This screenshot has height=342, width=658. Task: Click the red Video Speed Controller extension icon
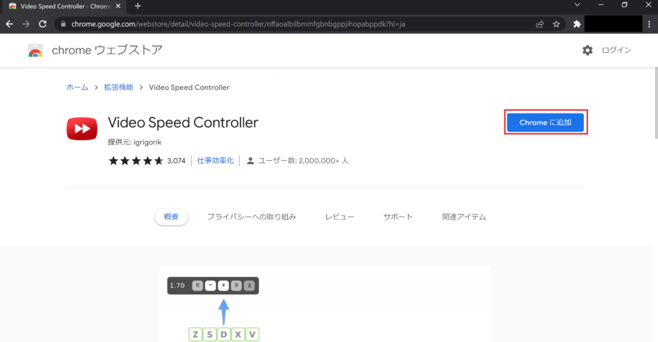click(82, 129)
